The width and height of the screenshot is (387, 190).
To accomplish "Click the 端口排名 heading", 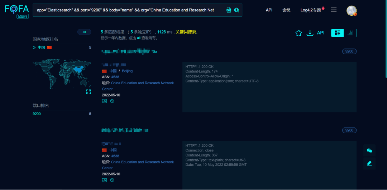I will 41,106.
